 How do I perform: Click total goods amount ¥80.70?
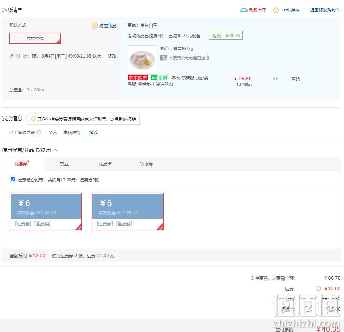pyautogui.click(x=333, y=278)
